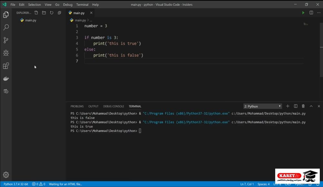Click 'Waiting for an HTML file...' status
323x187 pixels.
coord(65,184)
